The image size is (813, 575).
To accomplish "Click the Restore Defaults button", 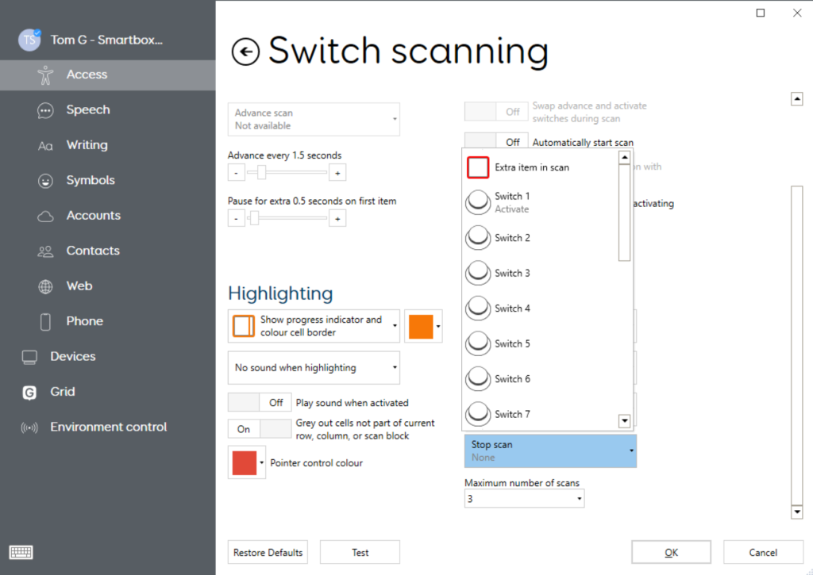I will [268, 552].
